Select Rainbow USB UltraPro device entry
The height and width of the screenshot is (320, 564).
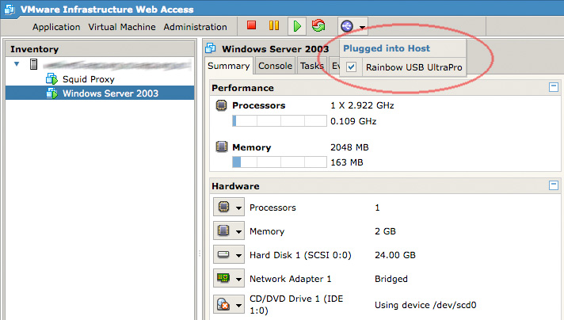414,67
